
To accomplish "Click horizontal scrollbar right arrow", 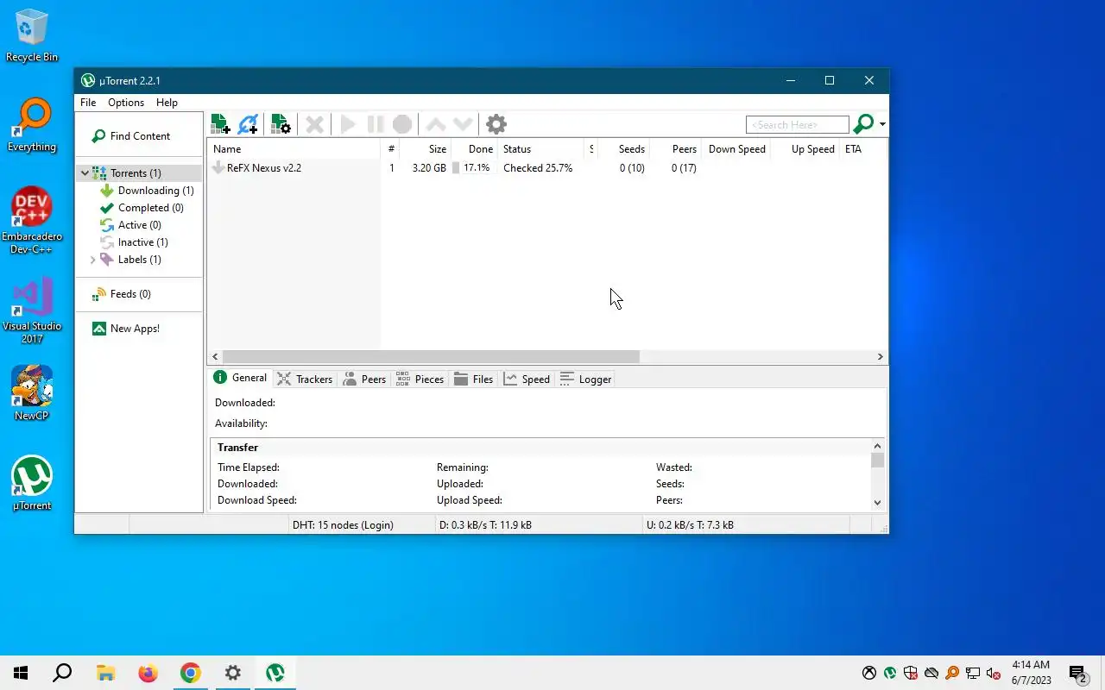I will coord(880,356).
